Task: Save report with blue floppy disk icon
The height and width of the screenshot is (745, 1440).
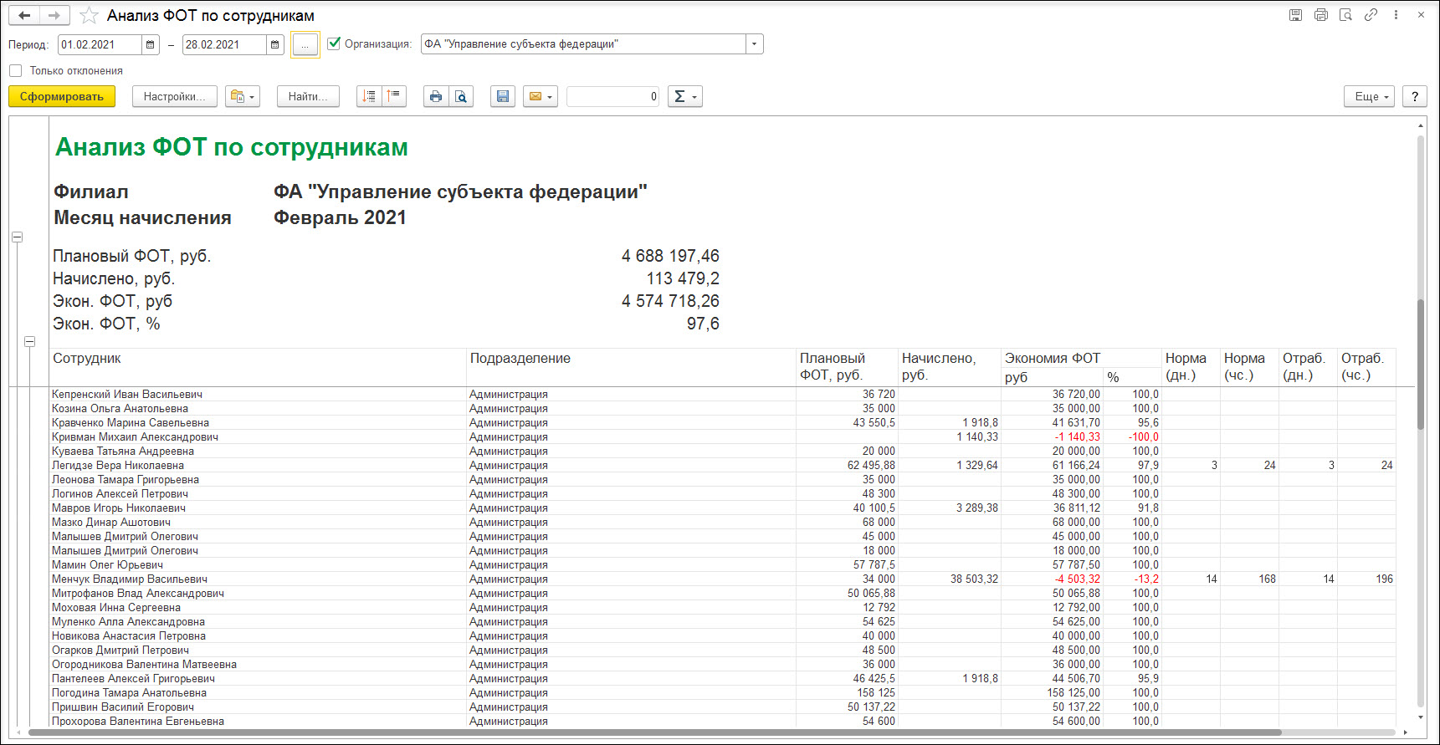Action: 502,97
